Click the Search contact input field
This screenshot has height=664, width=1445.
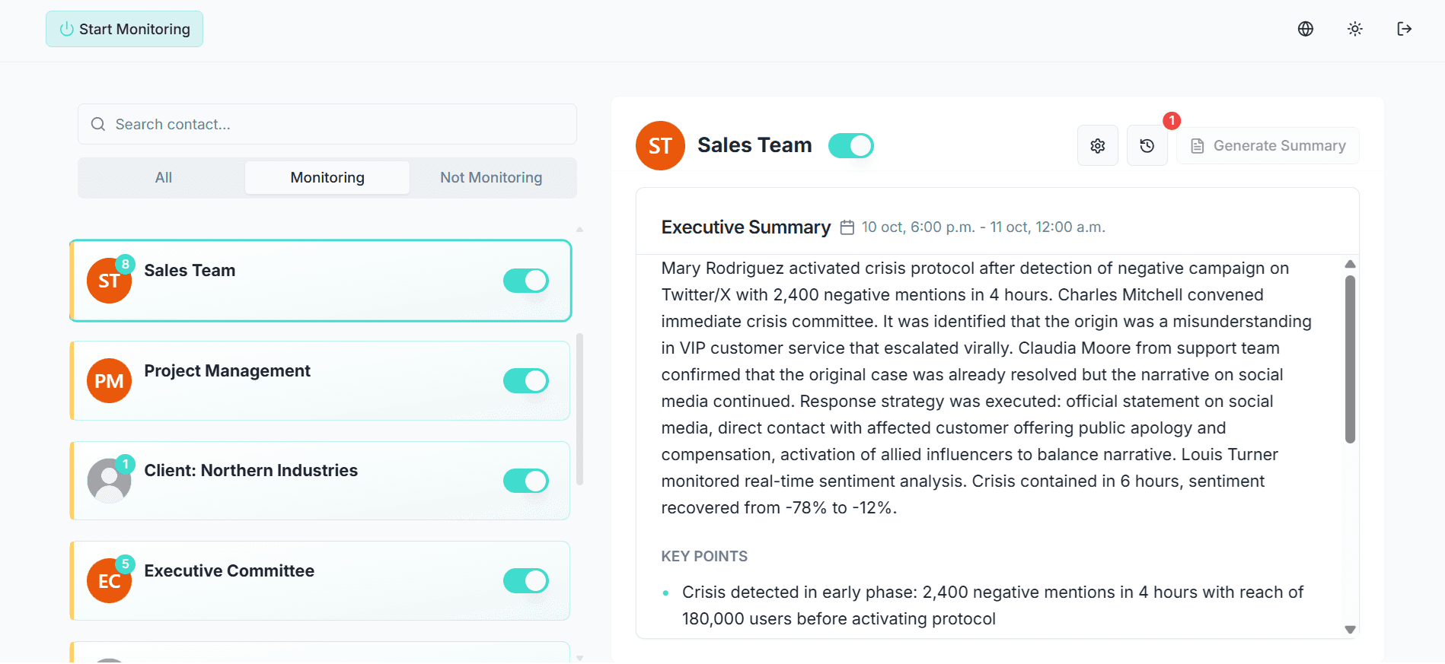pos(327,124)
